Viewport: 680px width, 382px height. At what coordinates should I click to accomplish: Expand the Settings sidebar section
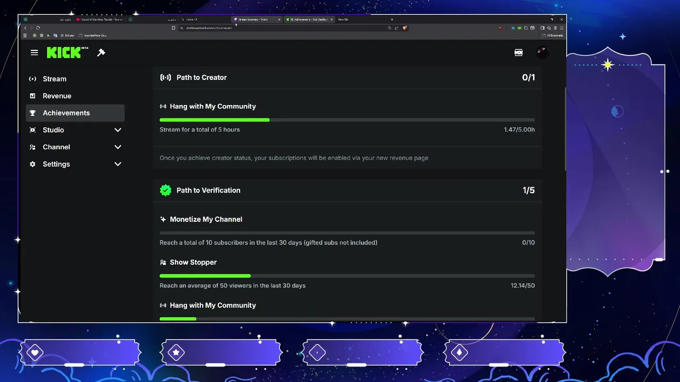tap(118, 164)
